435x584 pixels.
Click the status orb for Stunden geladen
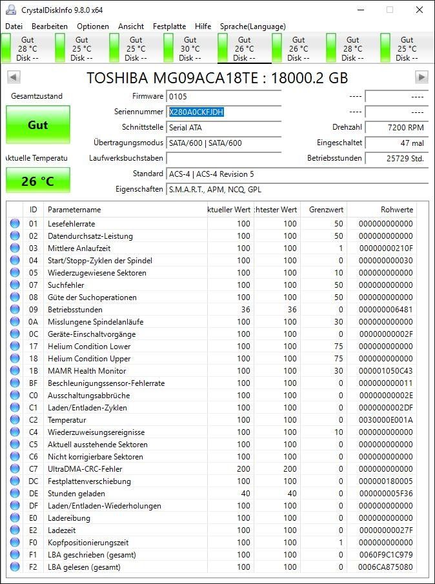click(15, 493)
